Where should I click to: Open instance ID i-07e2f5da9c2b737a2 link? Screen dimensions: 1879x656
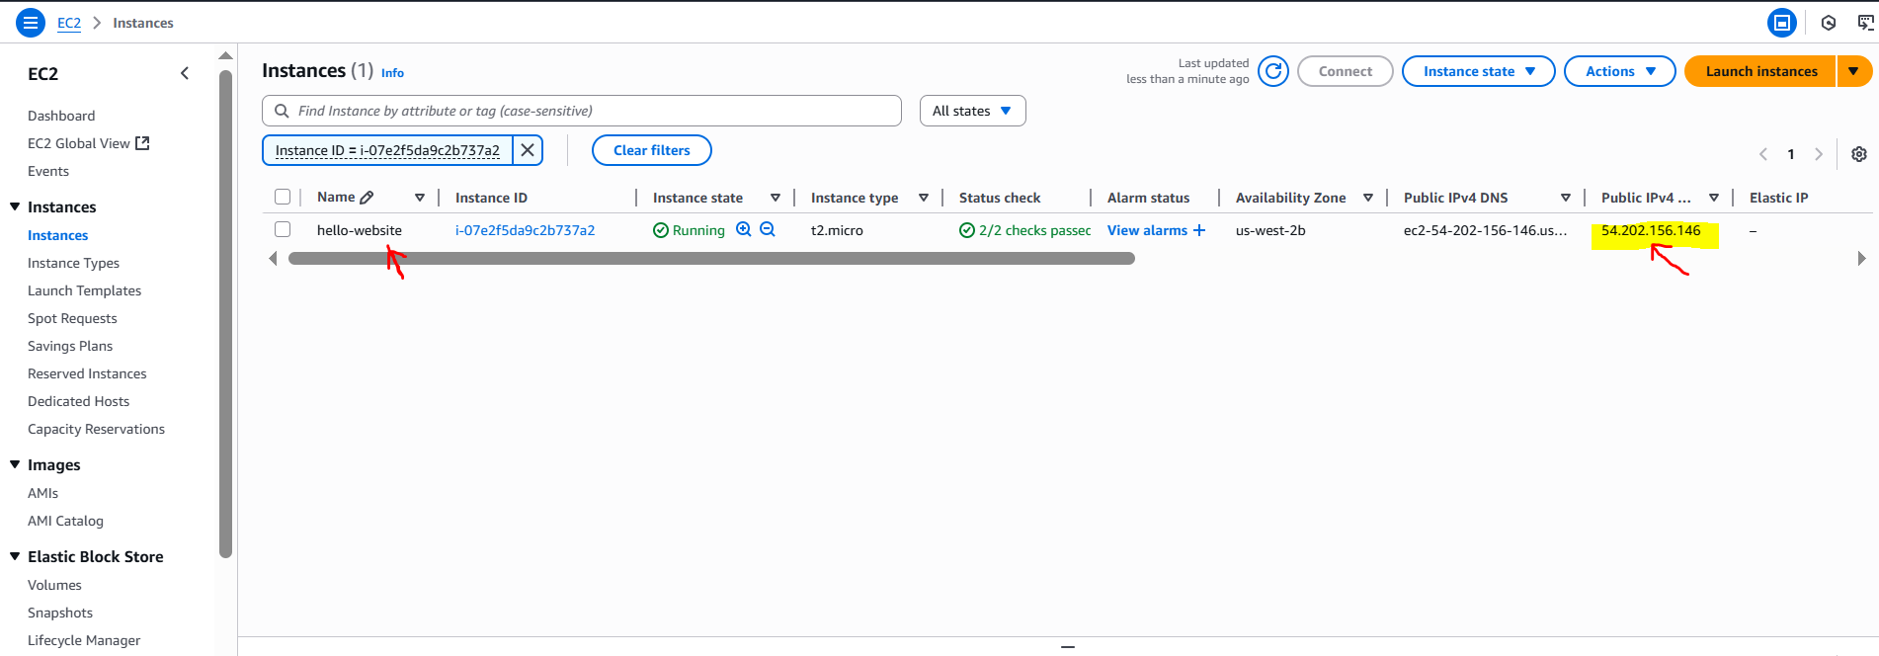(x=525, y=230)
